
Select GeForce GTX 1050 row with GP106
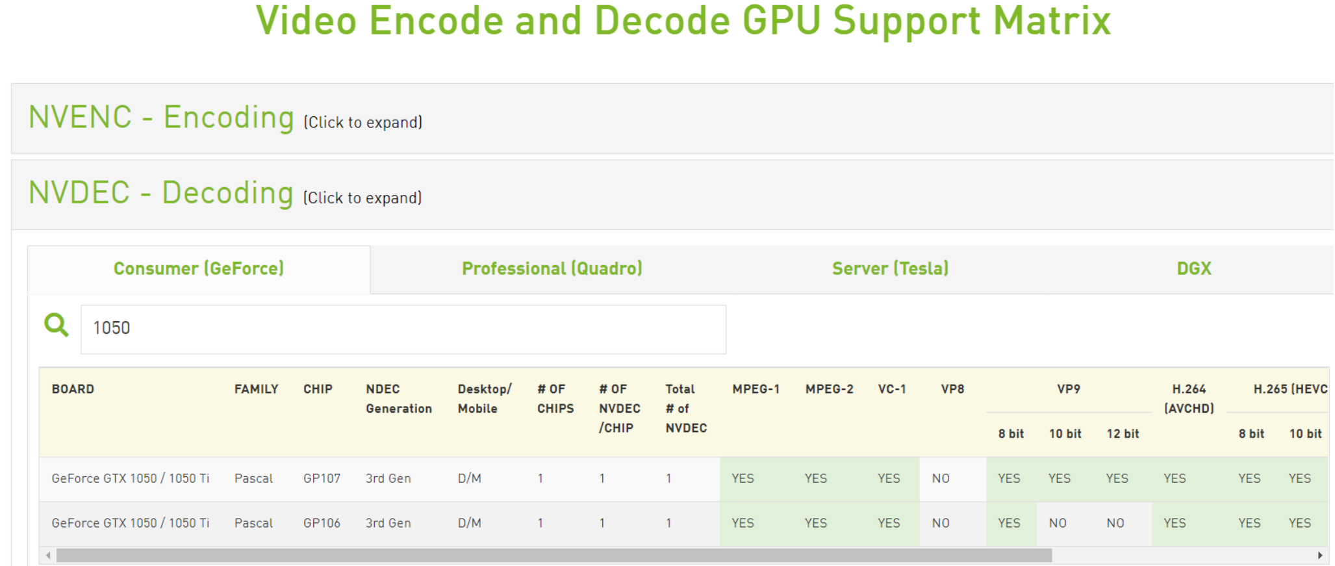pos(683,524)
